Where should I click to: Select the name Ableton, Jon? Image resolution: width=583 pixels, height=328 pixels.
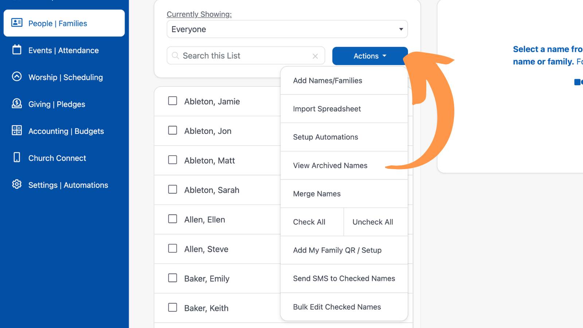click(x=208, y=131)
